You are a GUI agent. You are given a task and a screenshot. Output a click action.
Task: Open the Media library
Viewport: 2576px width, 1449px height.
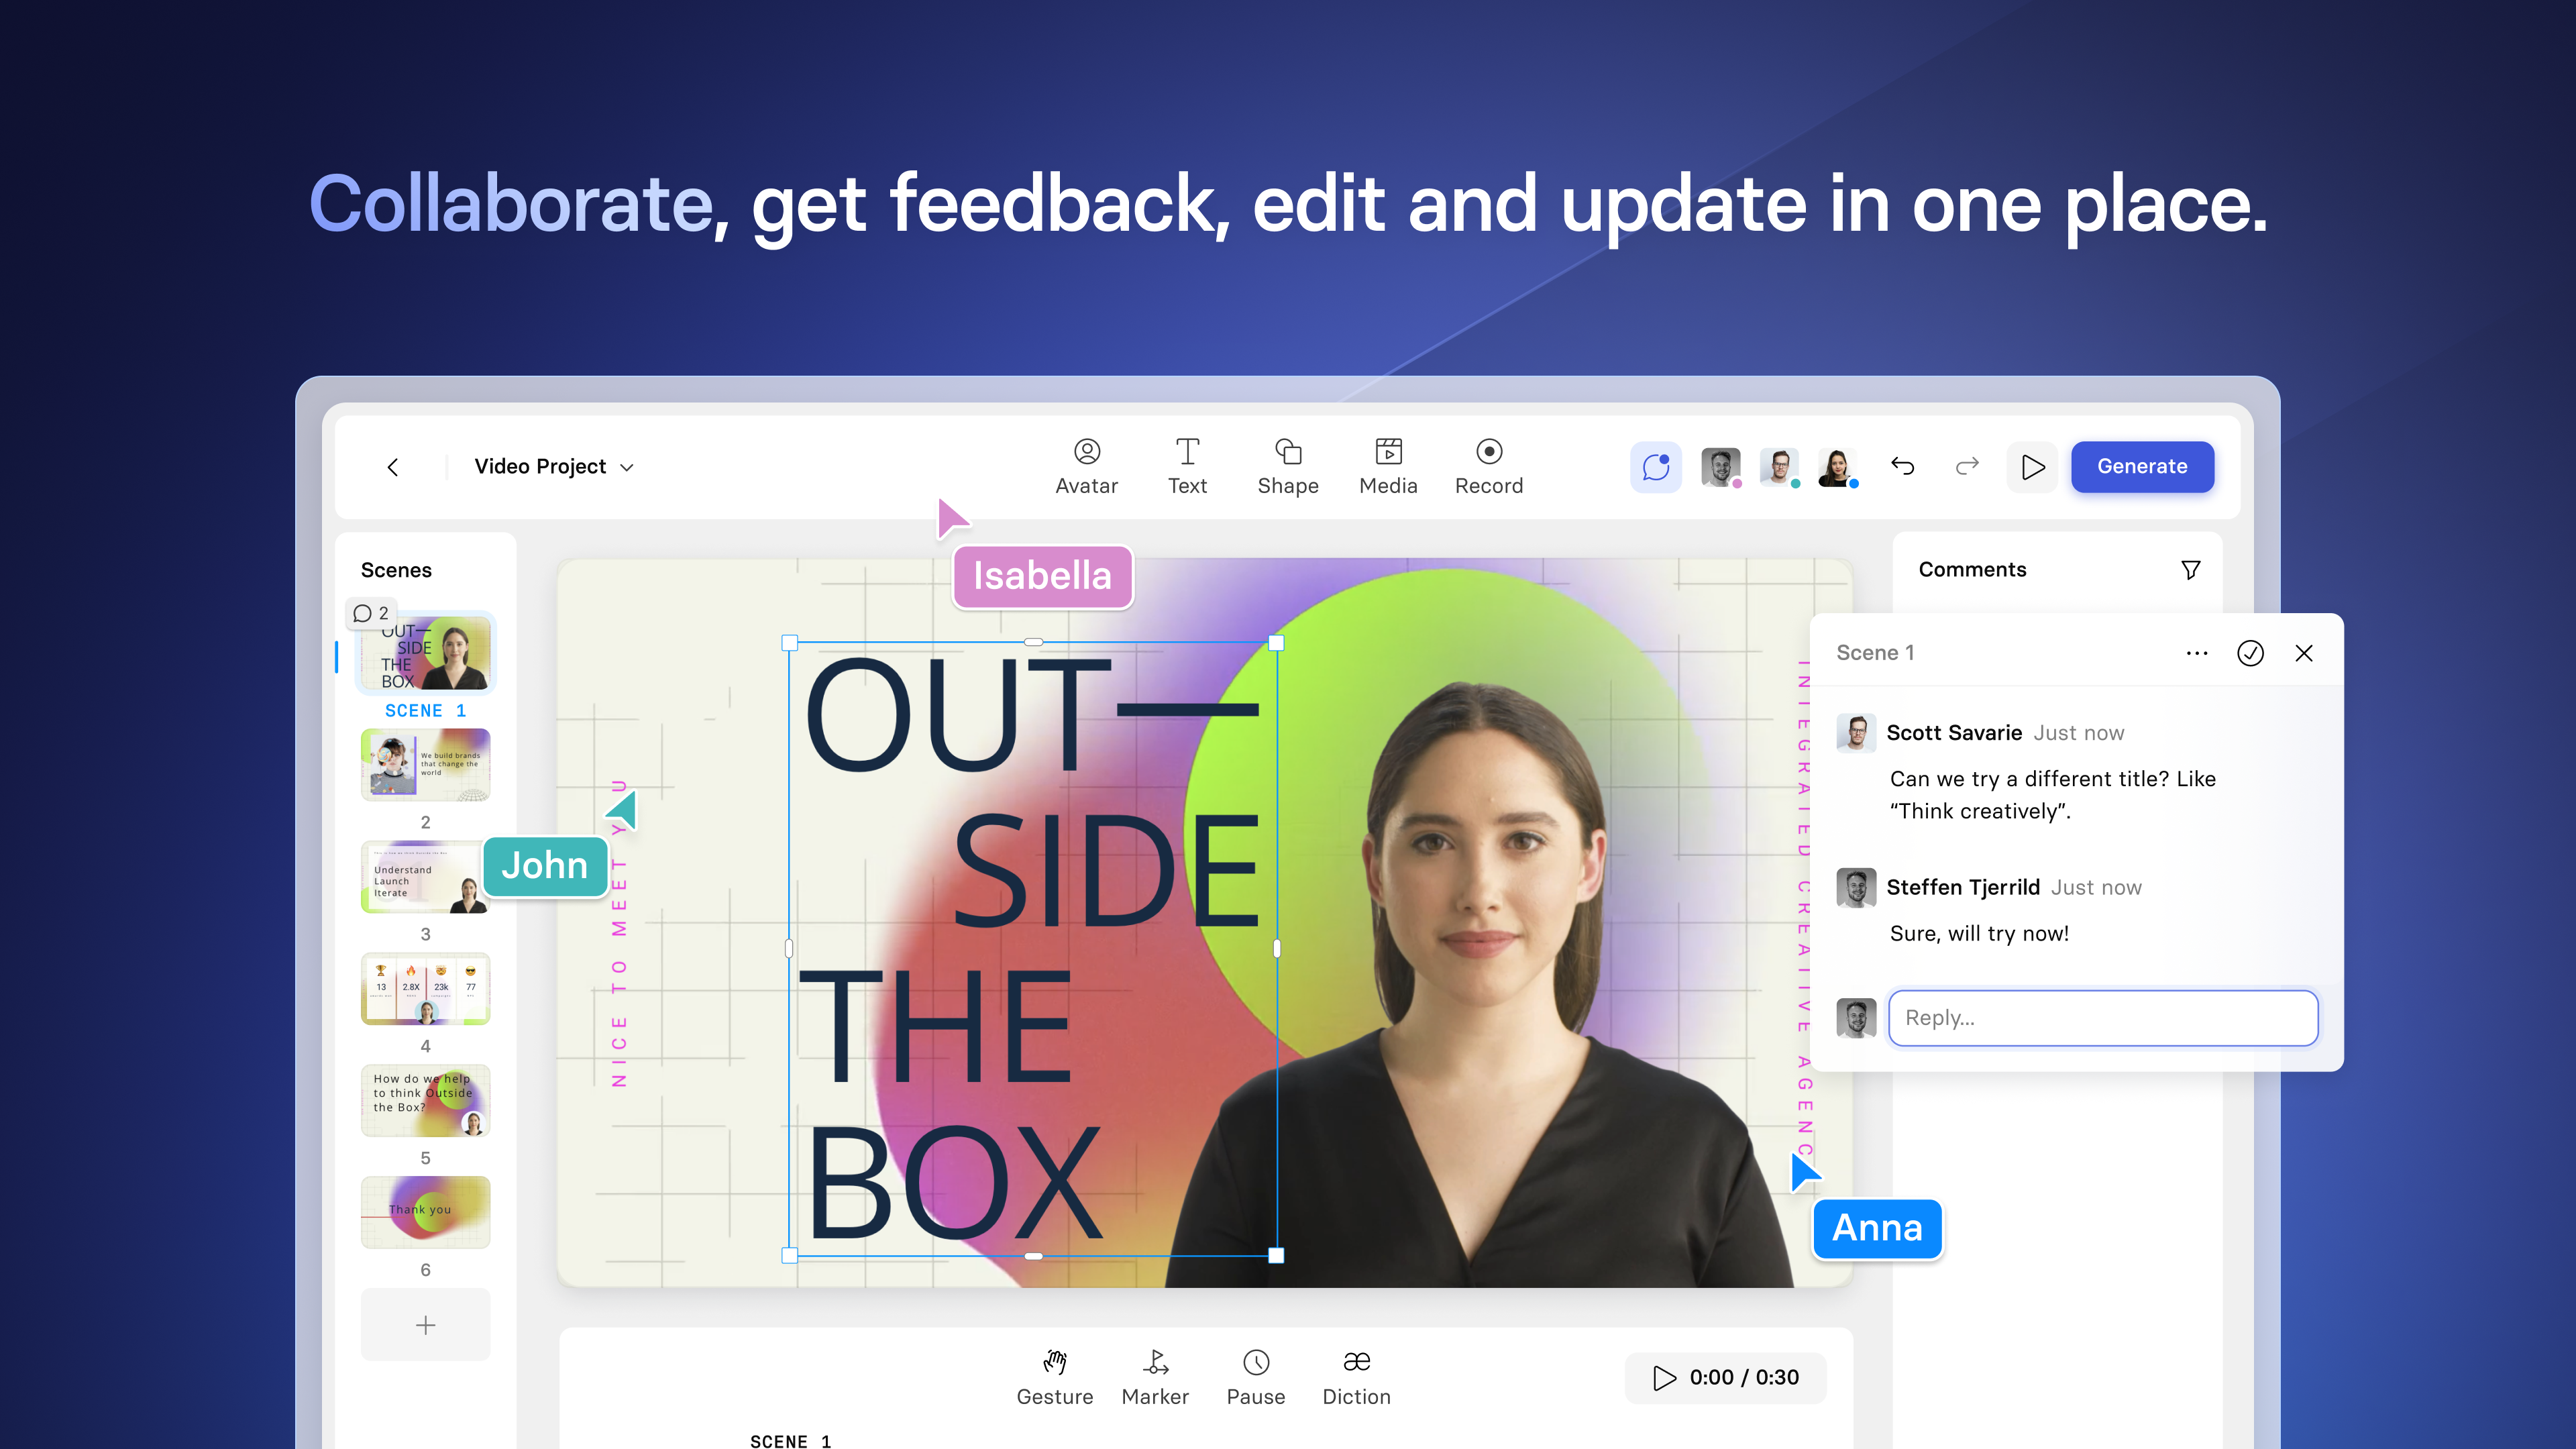tap(1388, 466)
